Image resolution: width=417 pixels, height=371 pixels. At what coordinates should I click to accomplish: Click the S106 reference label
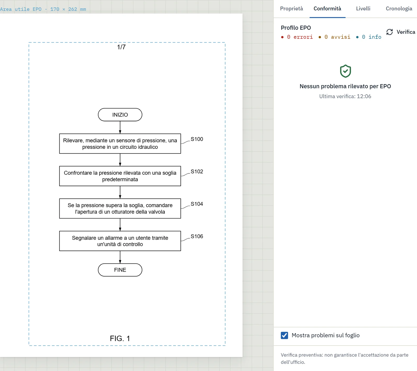pyautogui.click(x=197, y=236)
